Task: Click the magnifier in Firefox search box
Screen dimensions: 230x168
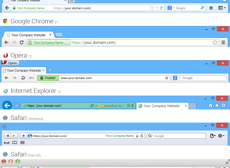Action: tap(202, 8)
